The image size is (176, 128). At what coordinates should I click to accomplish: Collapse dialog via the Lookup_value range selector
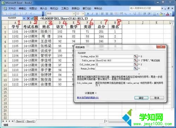pyautogui.click(x=136, y=56)
